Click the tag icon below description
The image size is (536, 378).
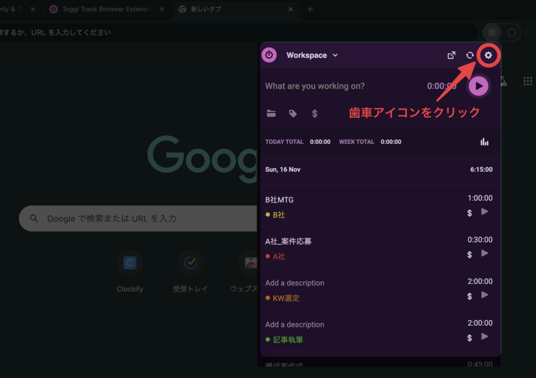(293, 113)
